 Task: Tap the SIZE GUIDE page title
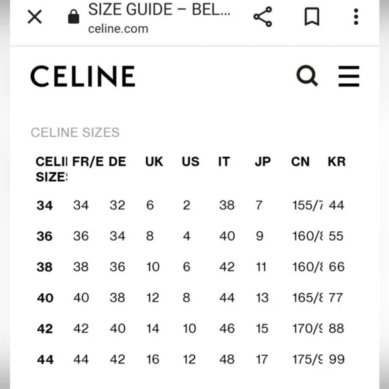pyautogui.click(x=159, y=9)
